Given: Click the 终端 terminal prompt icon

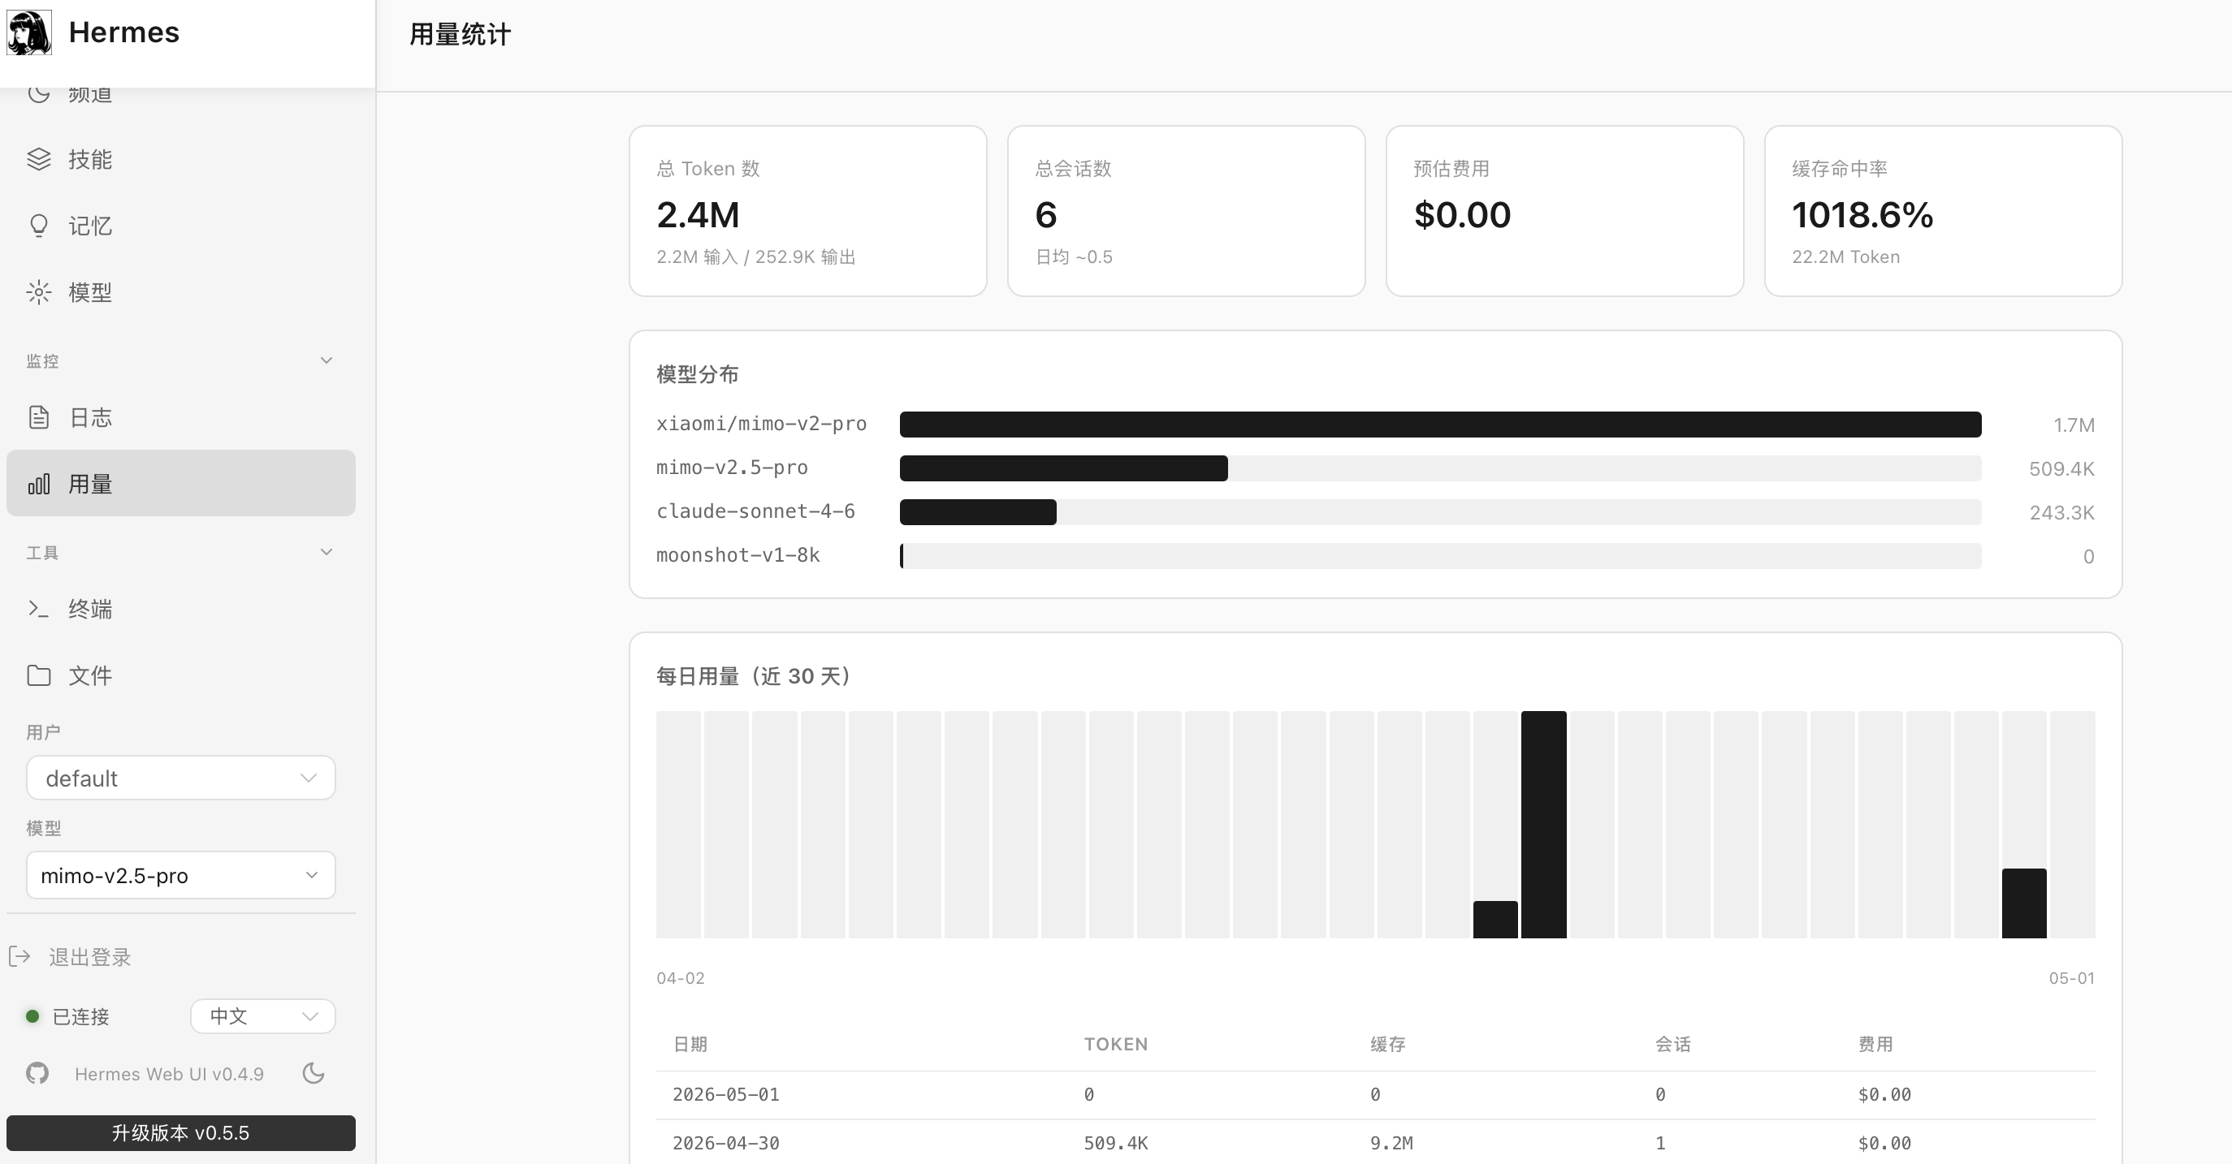Looking at the screenshot, I should 39,609.
